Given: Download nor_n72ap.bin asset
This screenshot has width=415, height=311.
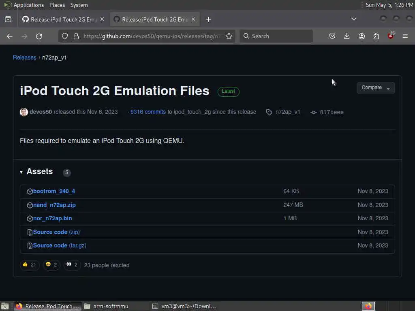Looking at the screenshot, I should (x=52, y=218).
